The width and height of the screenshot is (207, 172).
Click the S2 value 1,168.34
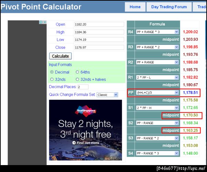point(190,123)
